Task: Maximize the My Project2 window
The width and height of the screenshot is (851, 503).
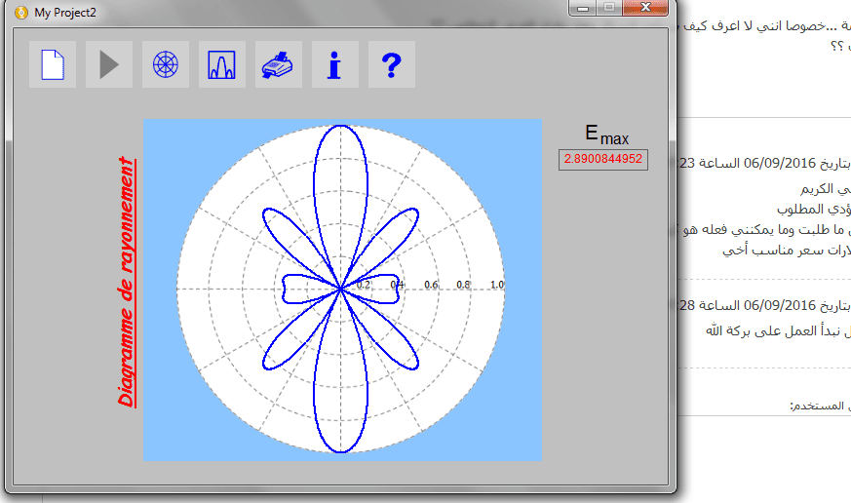Action: click(x=609, y=8)
